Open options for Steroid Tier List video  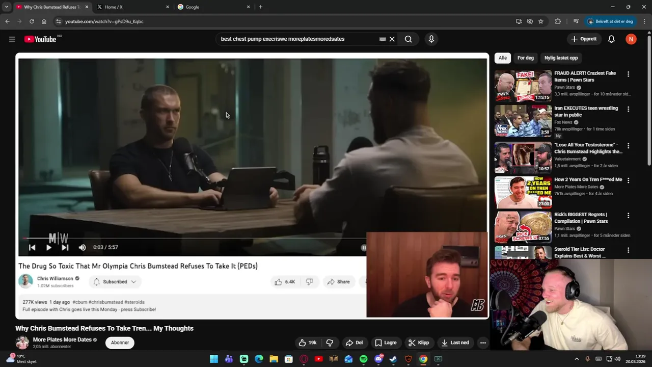tap(628, 250)
